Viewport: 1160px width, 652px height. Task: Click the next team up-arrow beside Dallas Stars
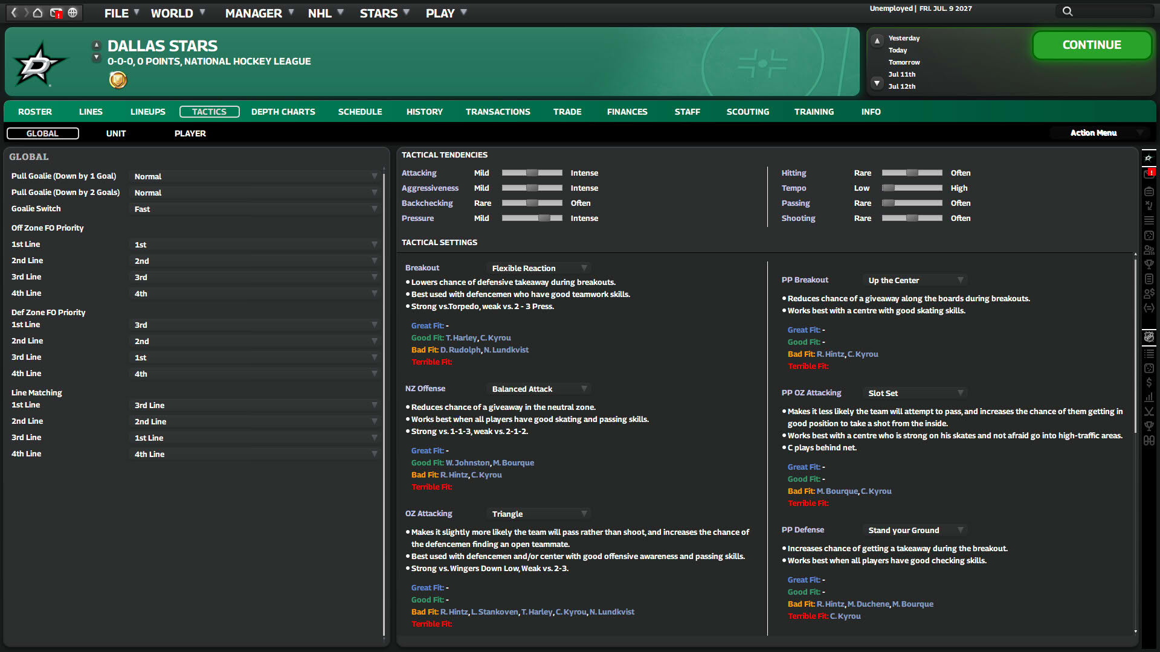coord(96,45)
